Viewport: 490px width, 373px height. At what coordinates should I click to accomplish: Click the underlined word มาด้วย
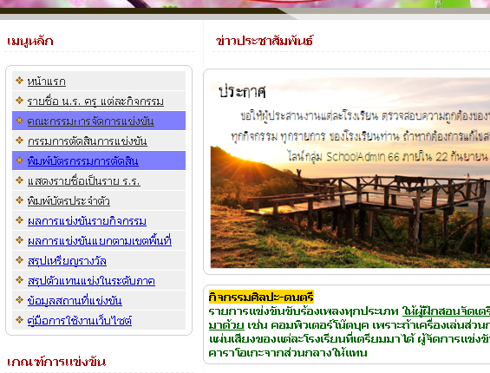[x=226, y=325]
